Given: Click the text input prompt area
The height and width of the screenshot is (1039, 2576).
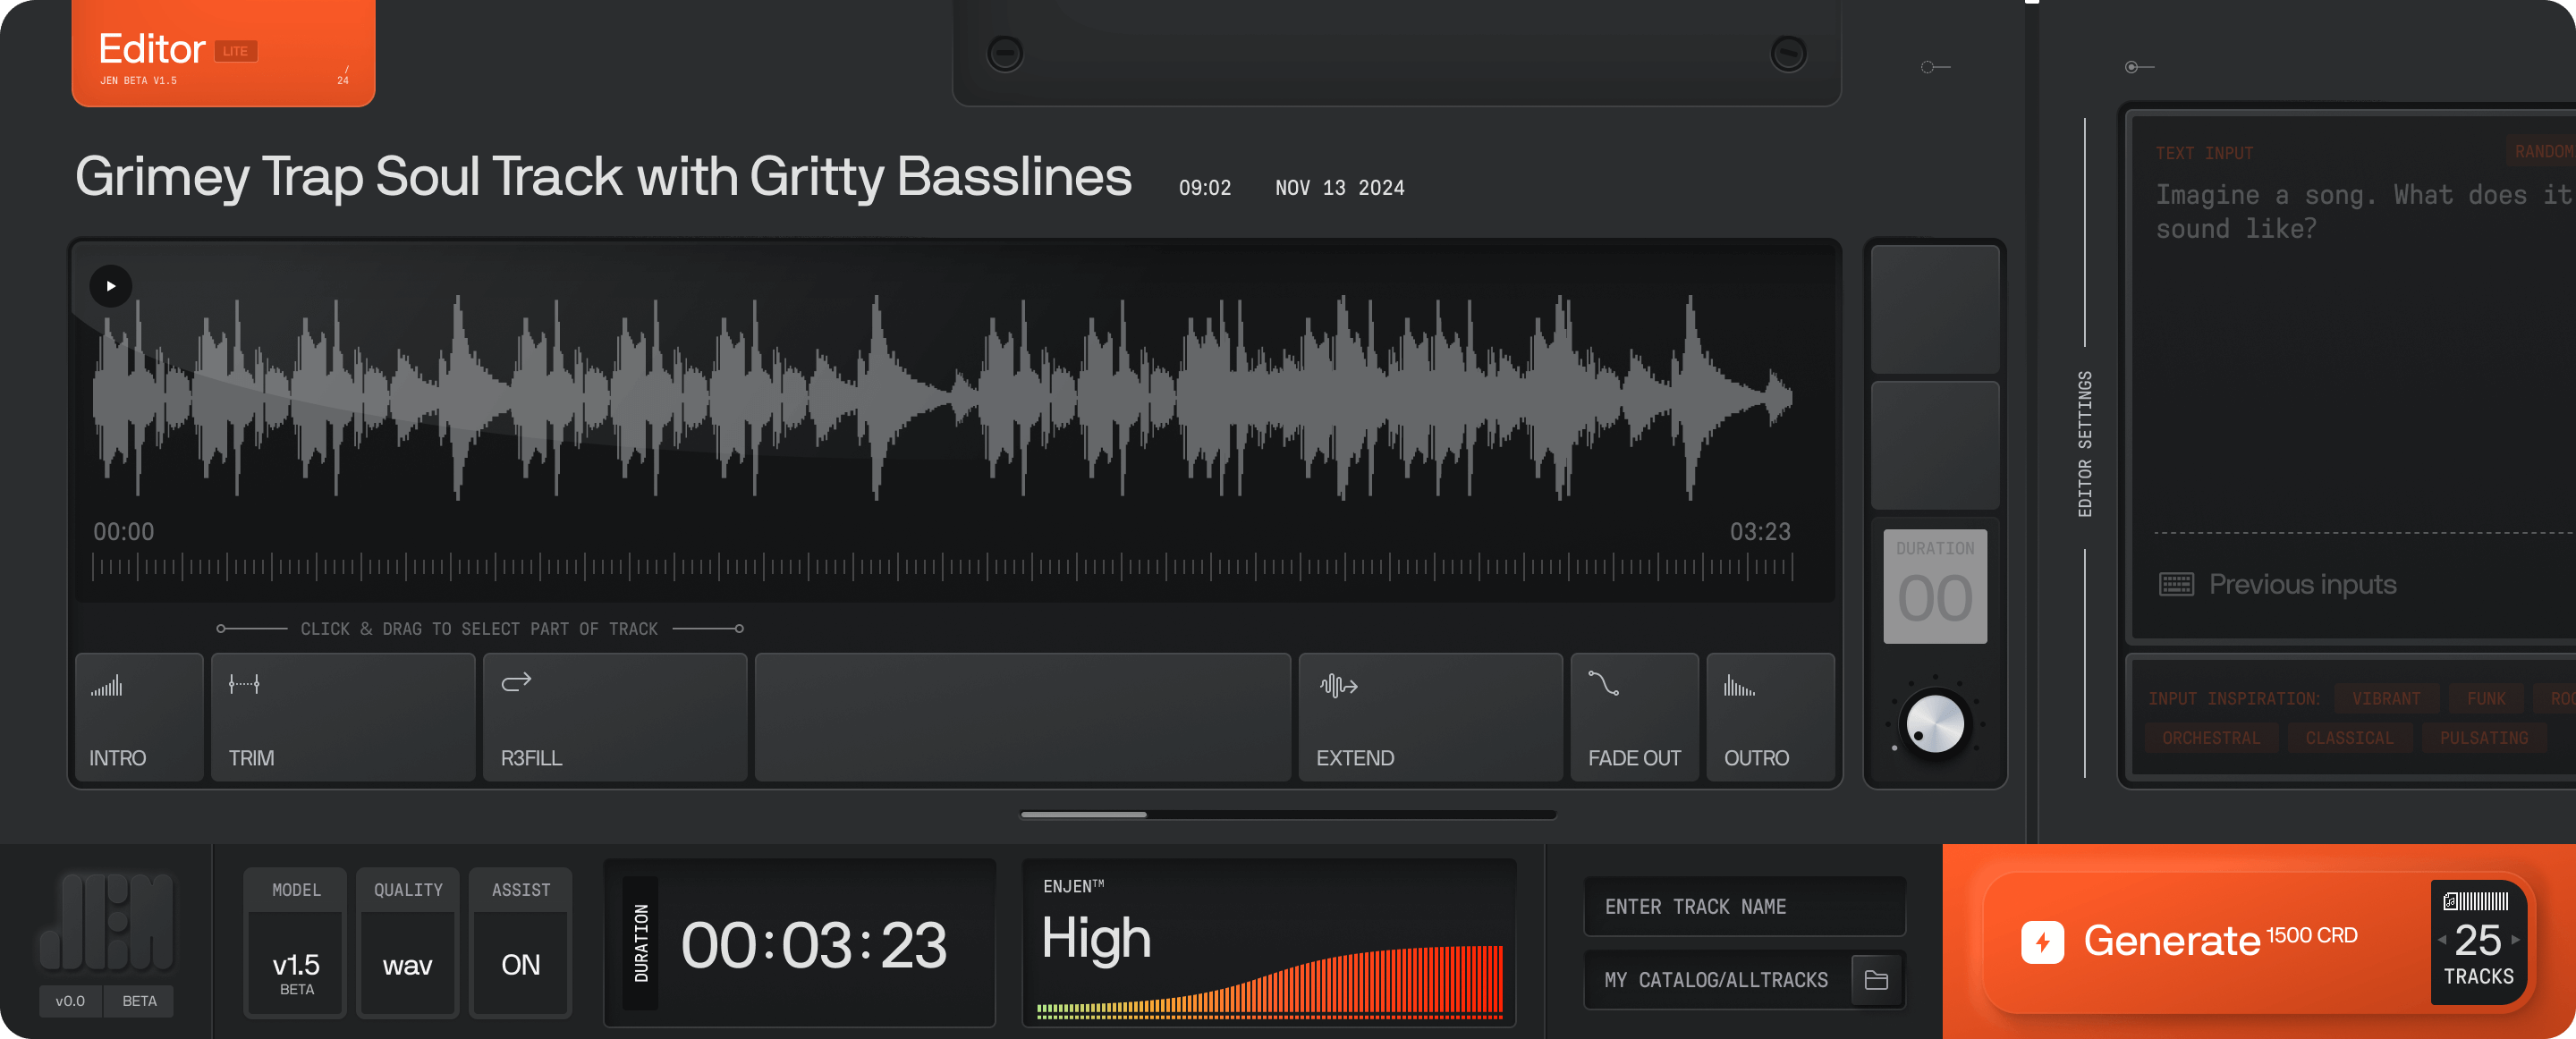Looking at the screenshot, I should (x=2364, y=212).
